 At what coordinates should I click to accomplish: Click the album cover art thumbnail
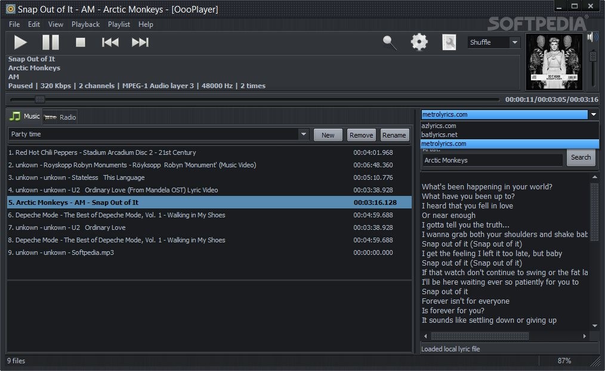554,62
